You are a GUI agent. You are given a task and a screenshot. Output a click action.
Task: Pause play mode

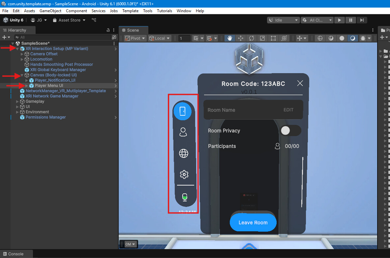351,20
